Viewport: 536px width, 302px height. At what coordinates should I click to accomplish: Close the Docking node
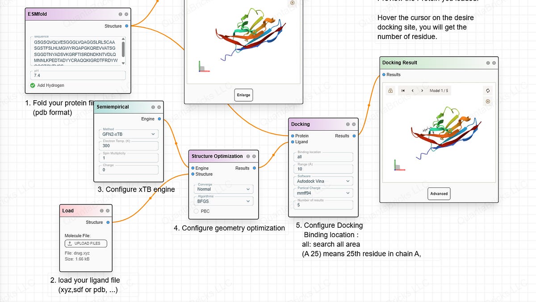coord(354,124)
